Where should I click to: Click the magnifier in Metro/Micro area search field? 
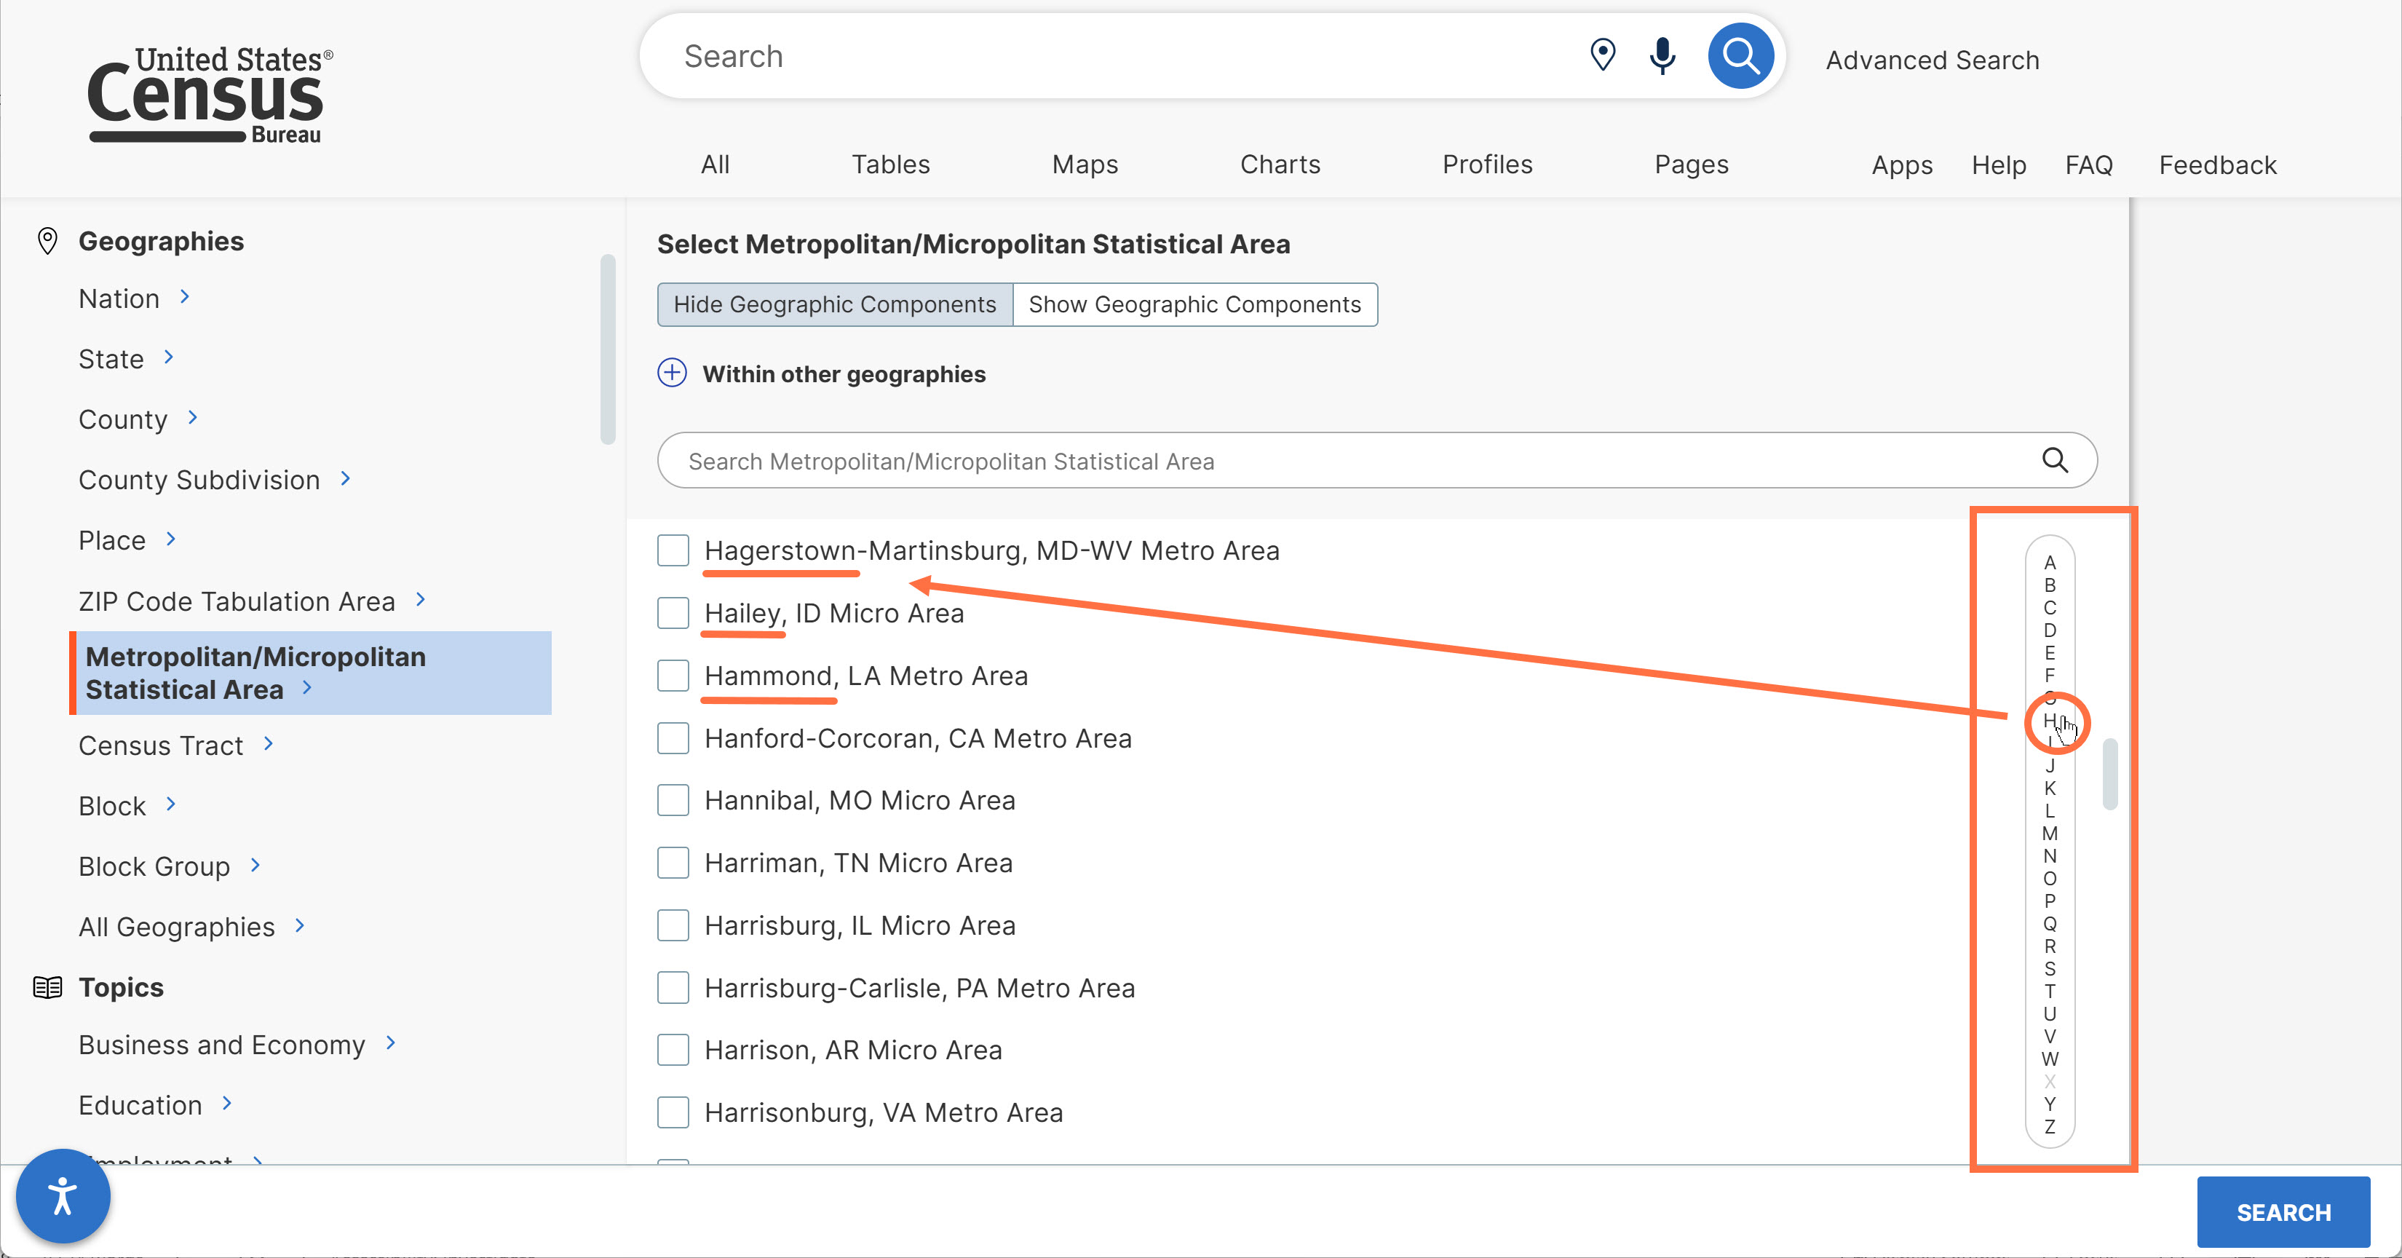pyautogui.click(x=2055, y=460)
